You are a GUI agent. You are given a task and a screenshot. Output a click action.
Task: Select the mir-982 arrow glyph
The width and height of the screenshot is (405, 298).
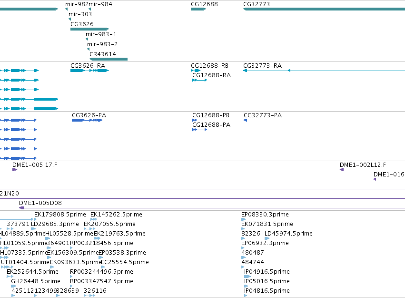click(x=66, y=9)
